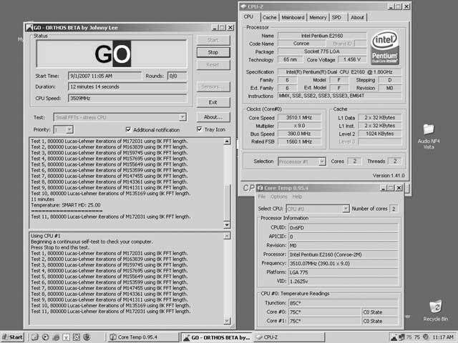Click the fifth quick launch icon on taskbar
Screen dimensions: 458x343
tap(77, 337)
